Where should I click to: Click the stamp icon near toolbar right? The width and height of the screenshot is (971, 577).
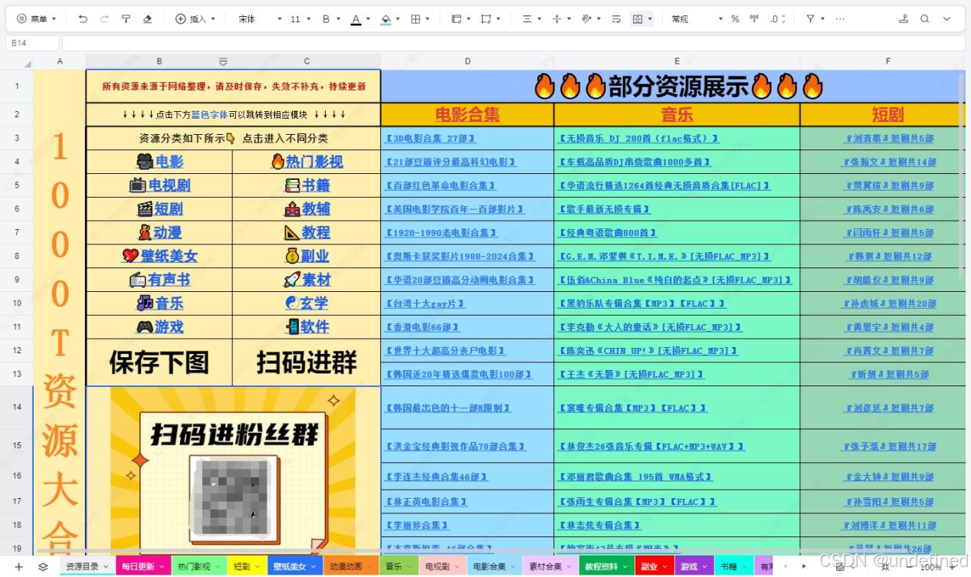[x=904, y=18]
